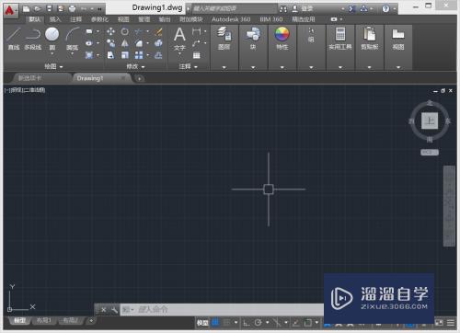Expand the Draw (绘图) panel arrow
Viewport: 460px width, 333px height.
tap(61, 66)
